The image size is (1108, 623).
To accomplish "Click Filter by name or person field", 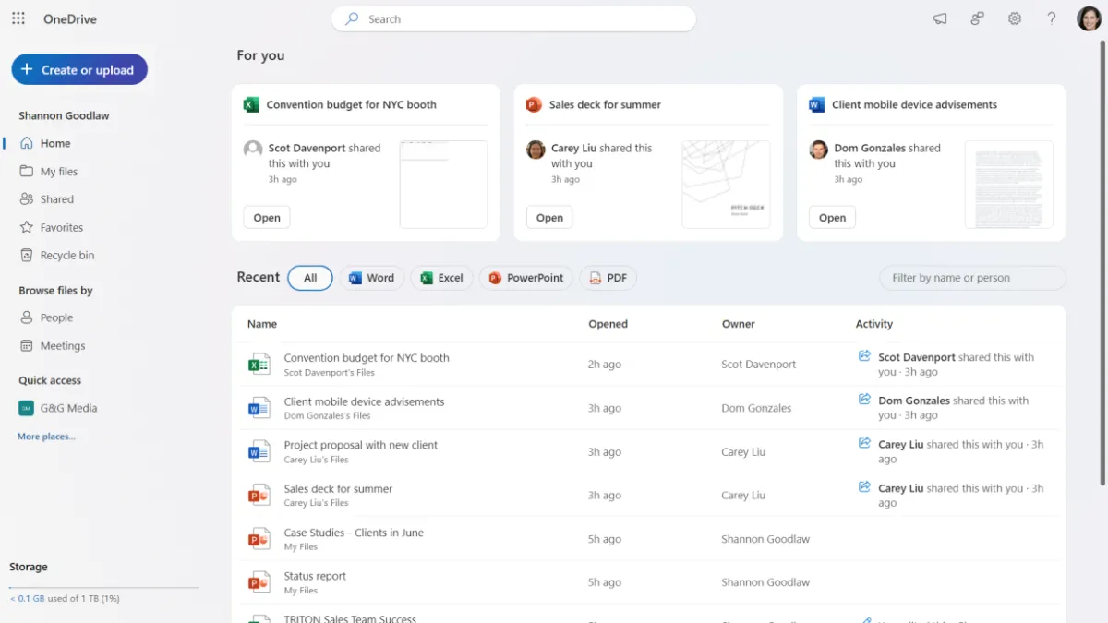I will coord(972,278).
